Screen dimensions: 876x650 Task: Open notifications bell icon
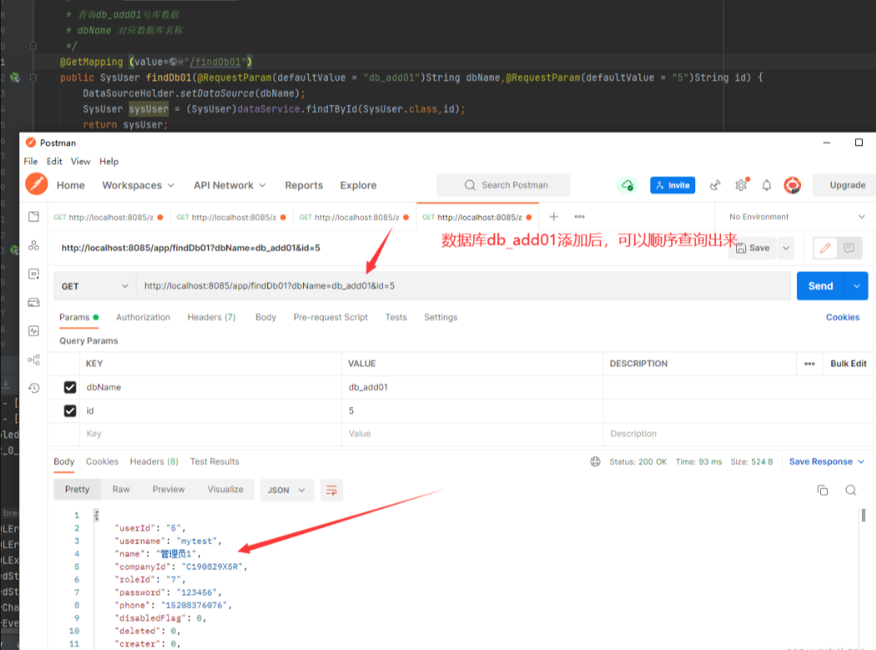[766, 185]
